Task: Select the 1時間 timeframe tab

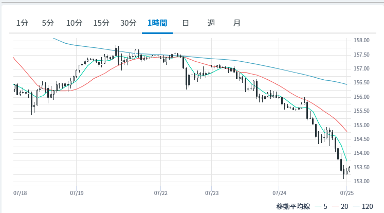Action: pos(157,23)
